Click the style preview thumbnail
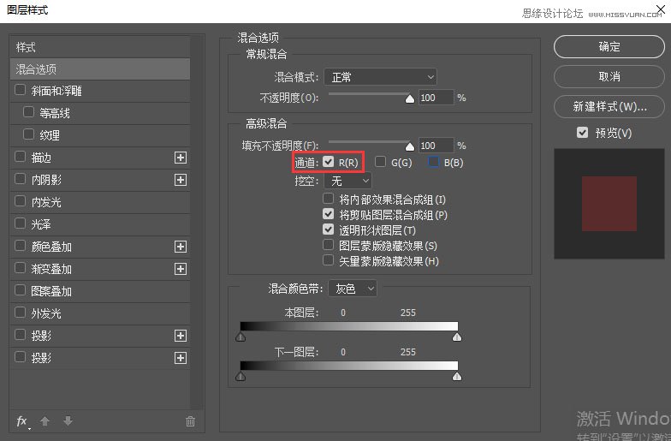The image size is (671, 441). tap(609, 204)
